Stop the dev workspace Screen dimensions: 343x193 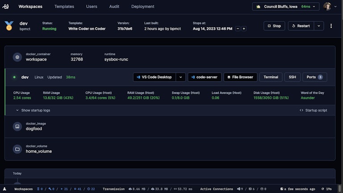pos(274,26)
